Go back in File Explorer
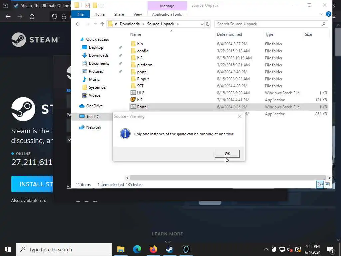The height and width of the screenshot is (256, 341). point(78,24)
